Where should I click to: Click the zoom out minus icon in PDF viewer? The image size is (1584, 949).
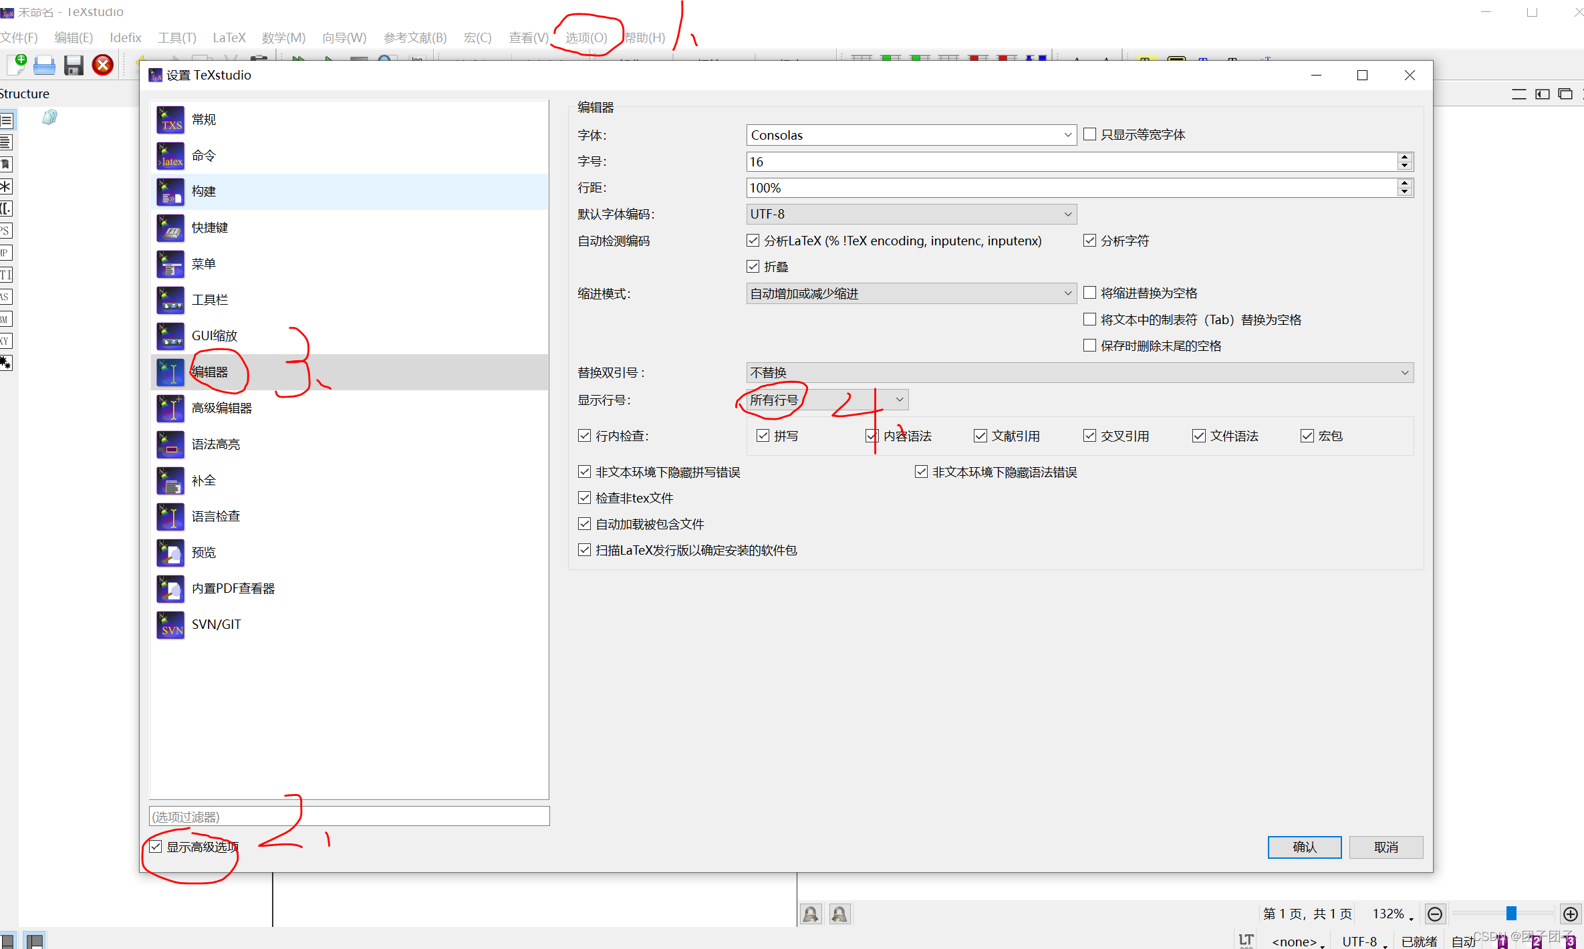point(1434,914)
